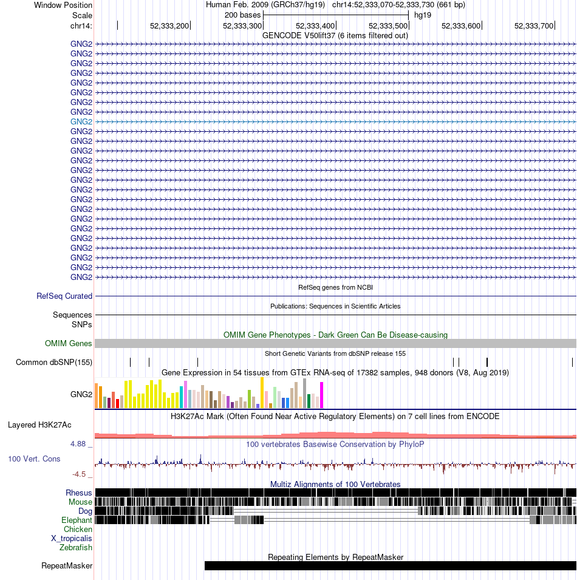The width and height of the screenshot is (577, 580).
Task: Click the Elephant alignment label
Action: (x=77, y=520)
